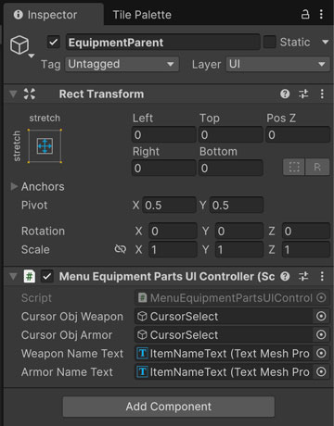Pick object for Cursor Obj Weapon field
The image size is (334, 426).
tap(321, 316)
